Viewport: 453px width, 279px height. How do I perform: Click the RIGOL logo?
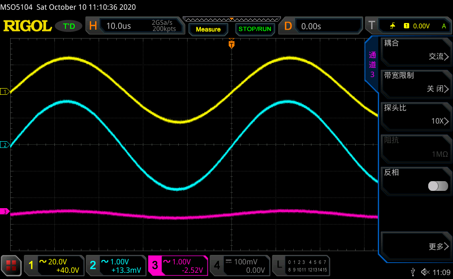tap(27, 26)
